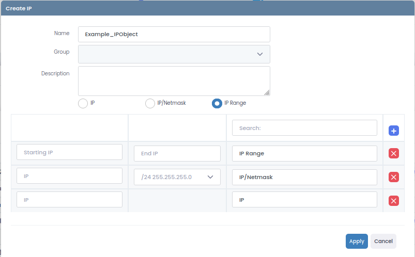Screen dimensions: 415x257
Task: Choose the IP/Netmask radio option
Action: pyautogui.click(x=150, y=103)
